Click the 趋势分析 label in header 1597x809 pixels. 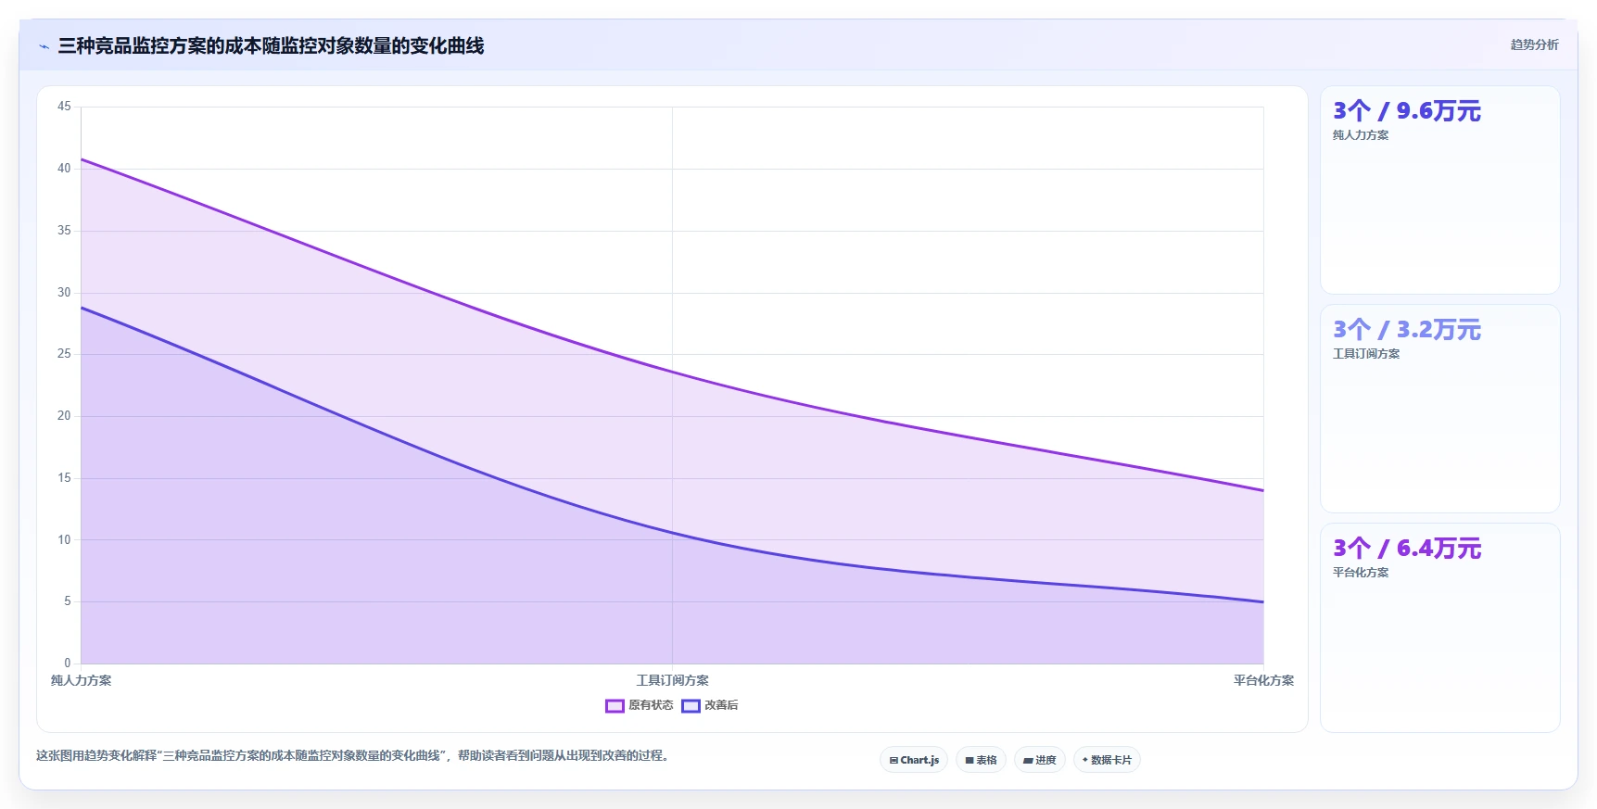[x=1534, y=44]
